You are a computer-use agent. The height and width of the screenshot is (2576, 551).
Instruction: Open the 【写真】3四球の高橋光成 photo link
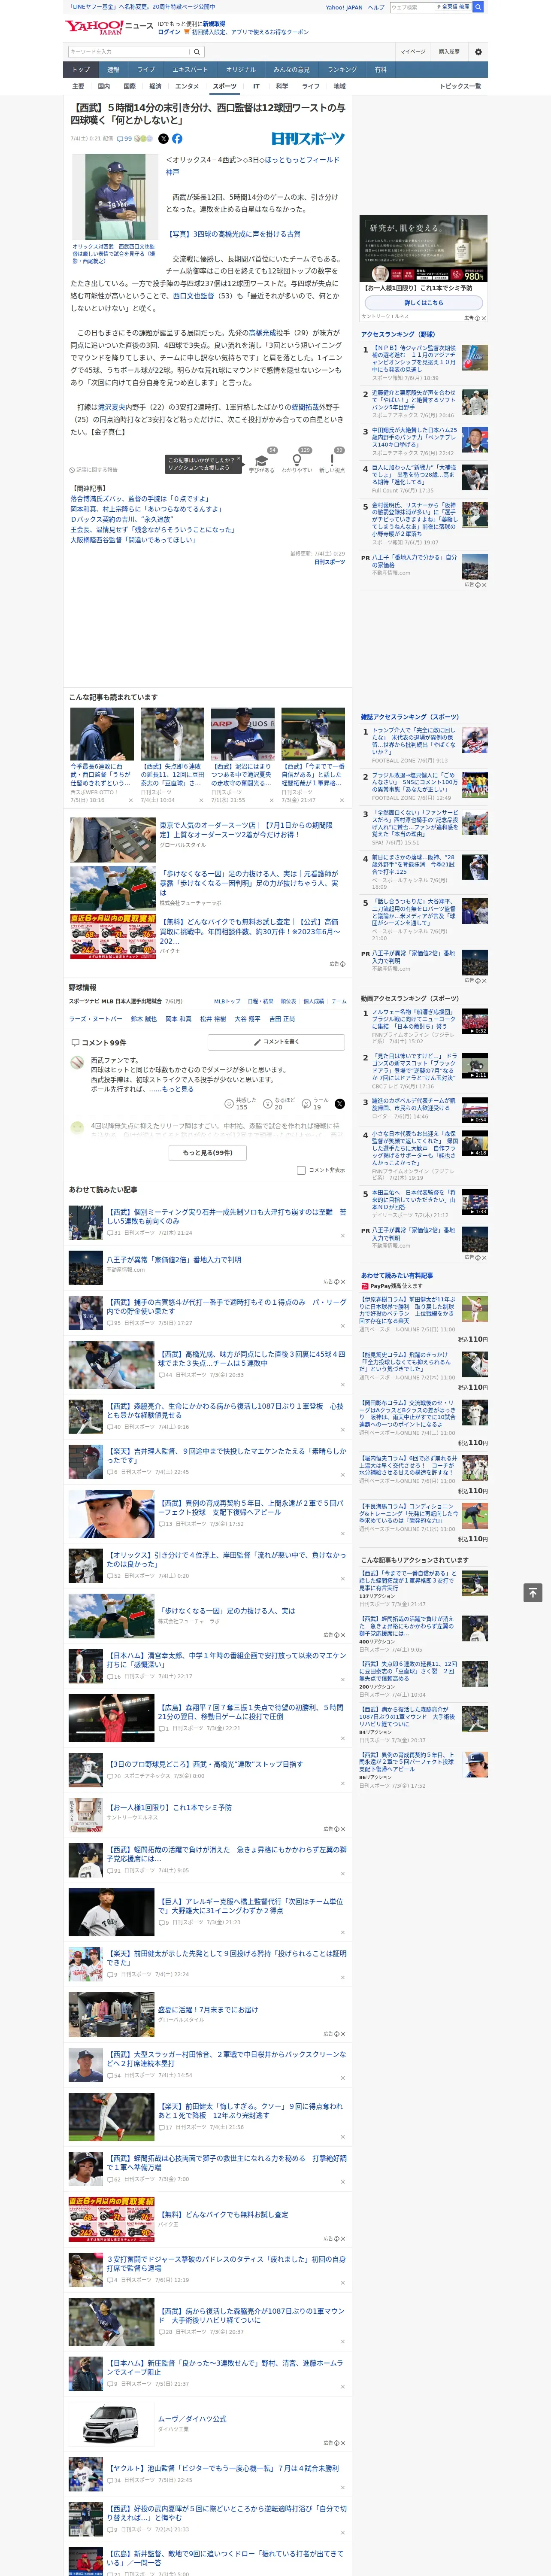pos(233,233)
